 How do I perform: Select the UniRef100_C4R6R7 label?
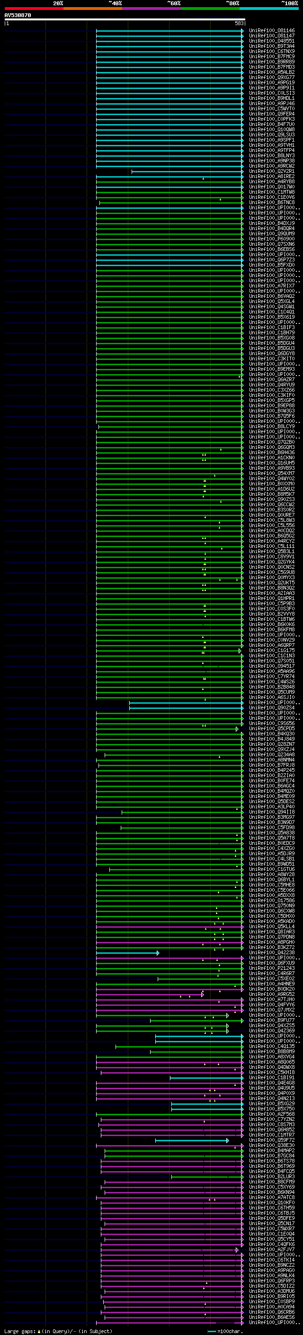[272, 973]
